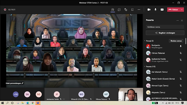This screenshot has width=187, height=105.
Task: Open the participants panel icon
Action: pos(112,10)
